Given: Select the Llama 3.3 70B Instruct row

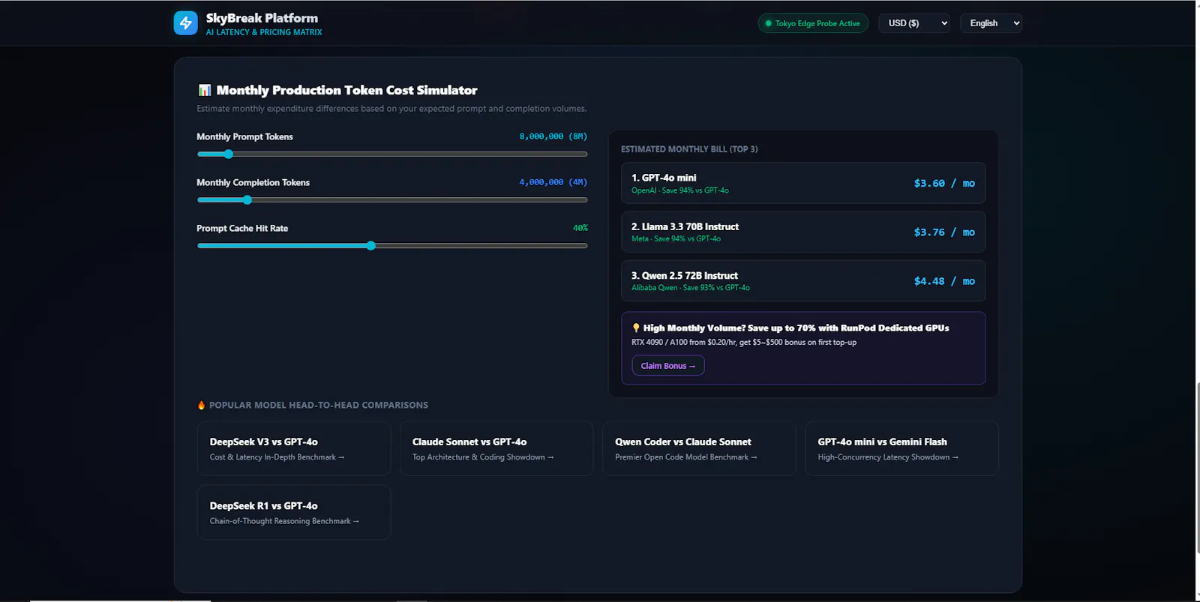Looking at the screenshot, I should tap(803, 232).
